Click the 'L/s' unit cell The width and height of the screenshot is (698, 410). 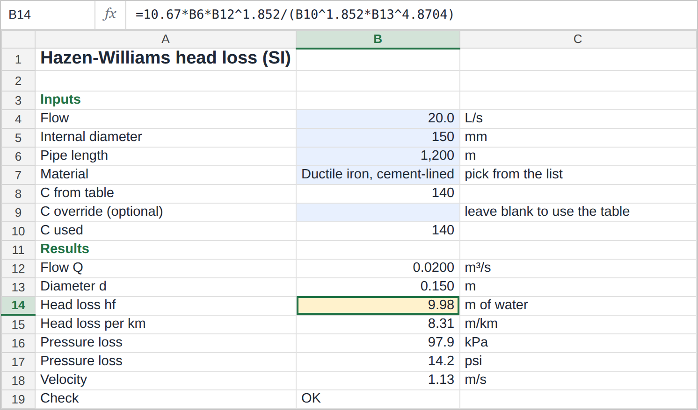[x=578, y=119]
